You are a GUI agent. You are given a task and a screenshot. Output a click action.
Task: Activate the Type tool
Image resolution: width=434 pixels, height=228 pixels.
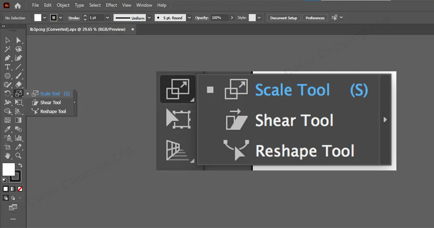(x=7, y=67)
